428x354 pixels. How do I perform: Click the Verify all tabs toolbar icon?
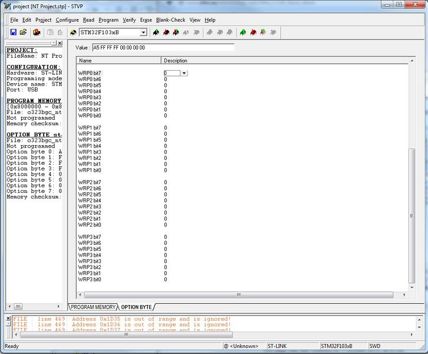click(x=262, y=32)
